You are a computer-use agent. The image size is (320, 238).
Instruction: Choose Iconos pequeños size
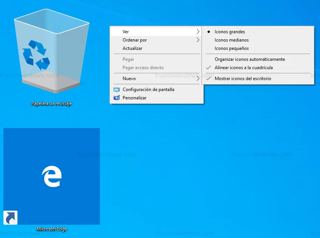[231, 48]
